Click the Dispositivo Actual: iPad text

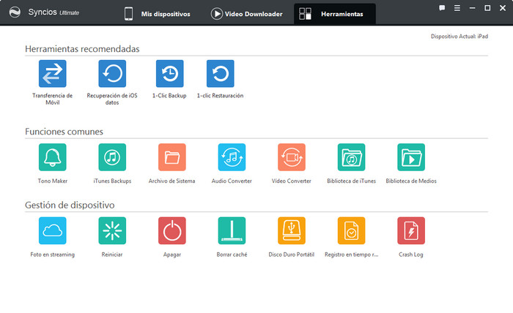[x=460, y=37]
